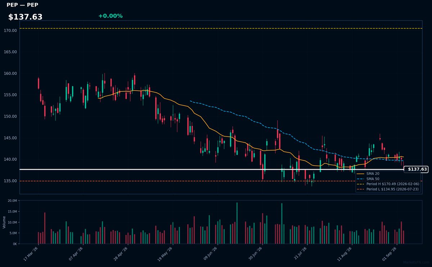Click the tallest green volume bar in mid-June
The width and height of the screenshot is (432, 267).
point(237,223)
